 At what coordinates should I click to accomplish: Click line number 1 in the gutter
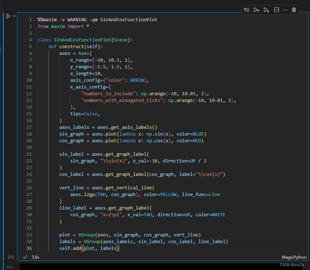tap(30, 20)
